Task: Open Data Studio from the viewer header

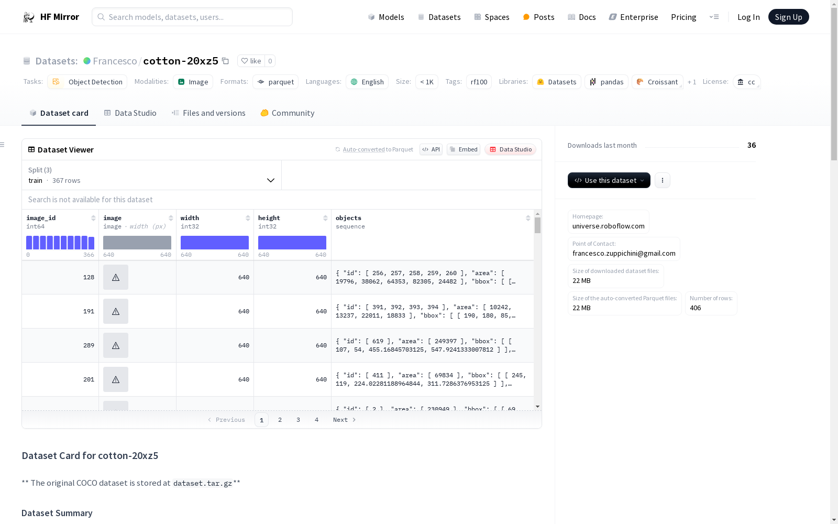Action: pos(511,149)
